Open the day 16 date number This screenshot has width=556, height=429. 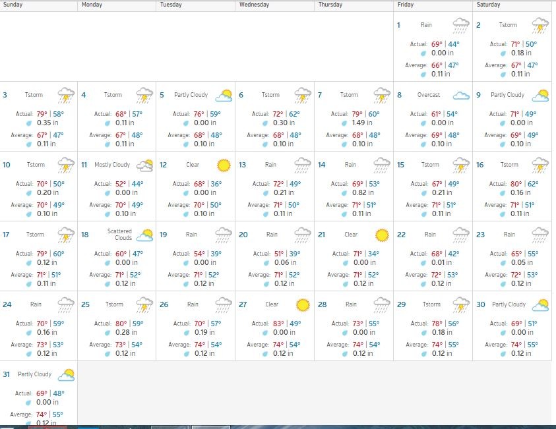click(x=480, y=165)
